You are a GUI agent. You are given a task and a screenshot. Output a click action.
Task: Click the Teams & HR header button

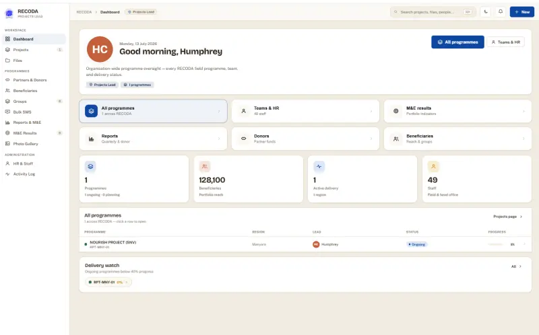(506, 42)
